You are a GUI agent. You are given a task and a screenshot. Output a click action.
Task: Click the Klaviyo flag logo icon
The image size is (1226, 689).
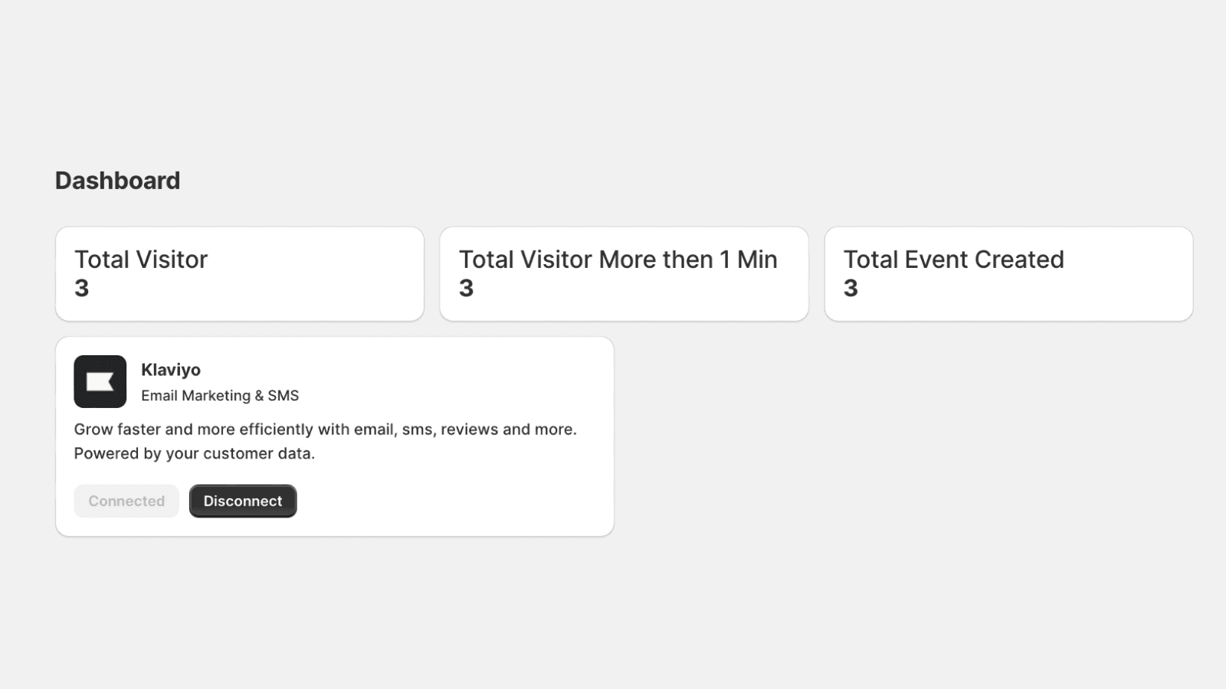100,381
